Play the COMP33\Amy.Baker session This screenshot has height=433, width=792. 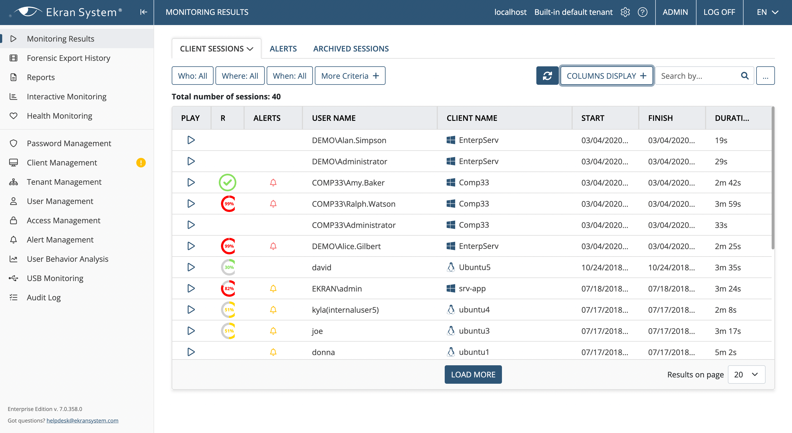coord(191,183)
